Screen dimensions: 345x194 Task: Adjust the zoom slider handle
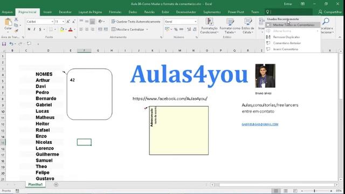(314, 191)
